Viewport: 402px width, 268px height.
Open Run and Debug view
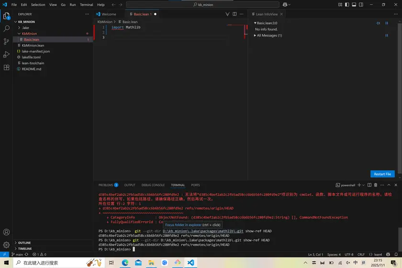[x=6, y=55]
